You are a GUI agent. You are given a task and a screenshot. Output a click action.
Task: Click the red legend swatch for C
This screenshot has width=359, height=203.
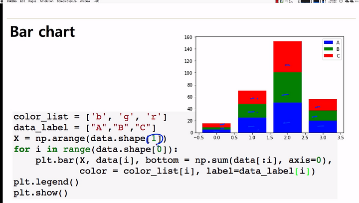point(328,56)
